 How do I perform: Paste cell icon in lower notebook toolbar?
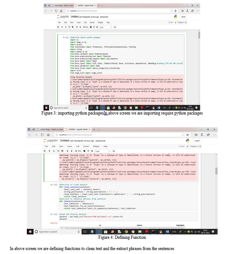pos(63,151)
